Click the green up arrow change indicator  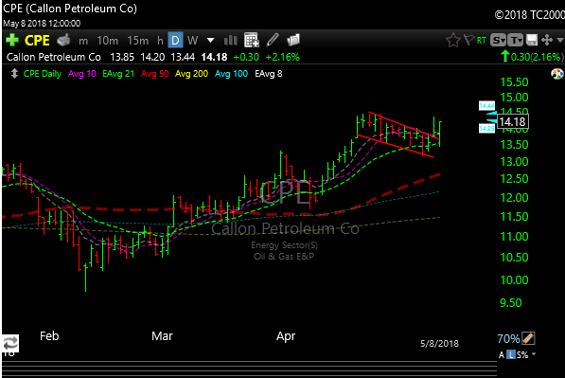[505, 57]
